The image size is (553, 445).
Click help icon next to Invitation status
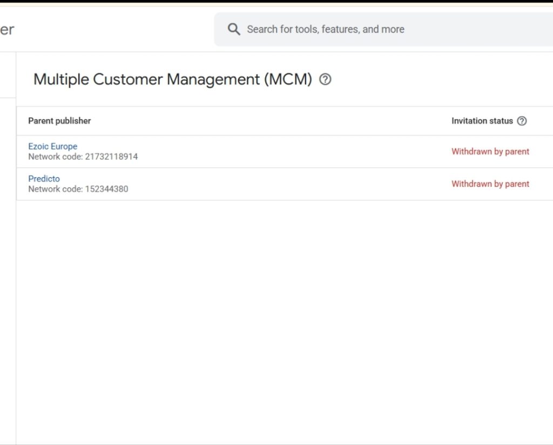click(522, 121)
